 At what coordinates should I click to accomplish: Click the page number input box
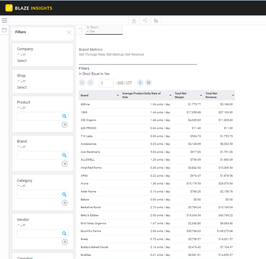tap(106, 83)
